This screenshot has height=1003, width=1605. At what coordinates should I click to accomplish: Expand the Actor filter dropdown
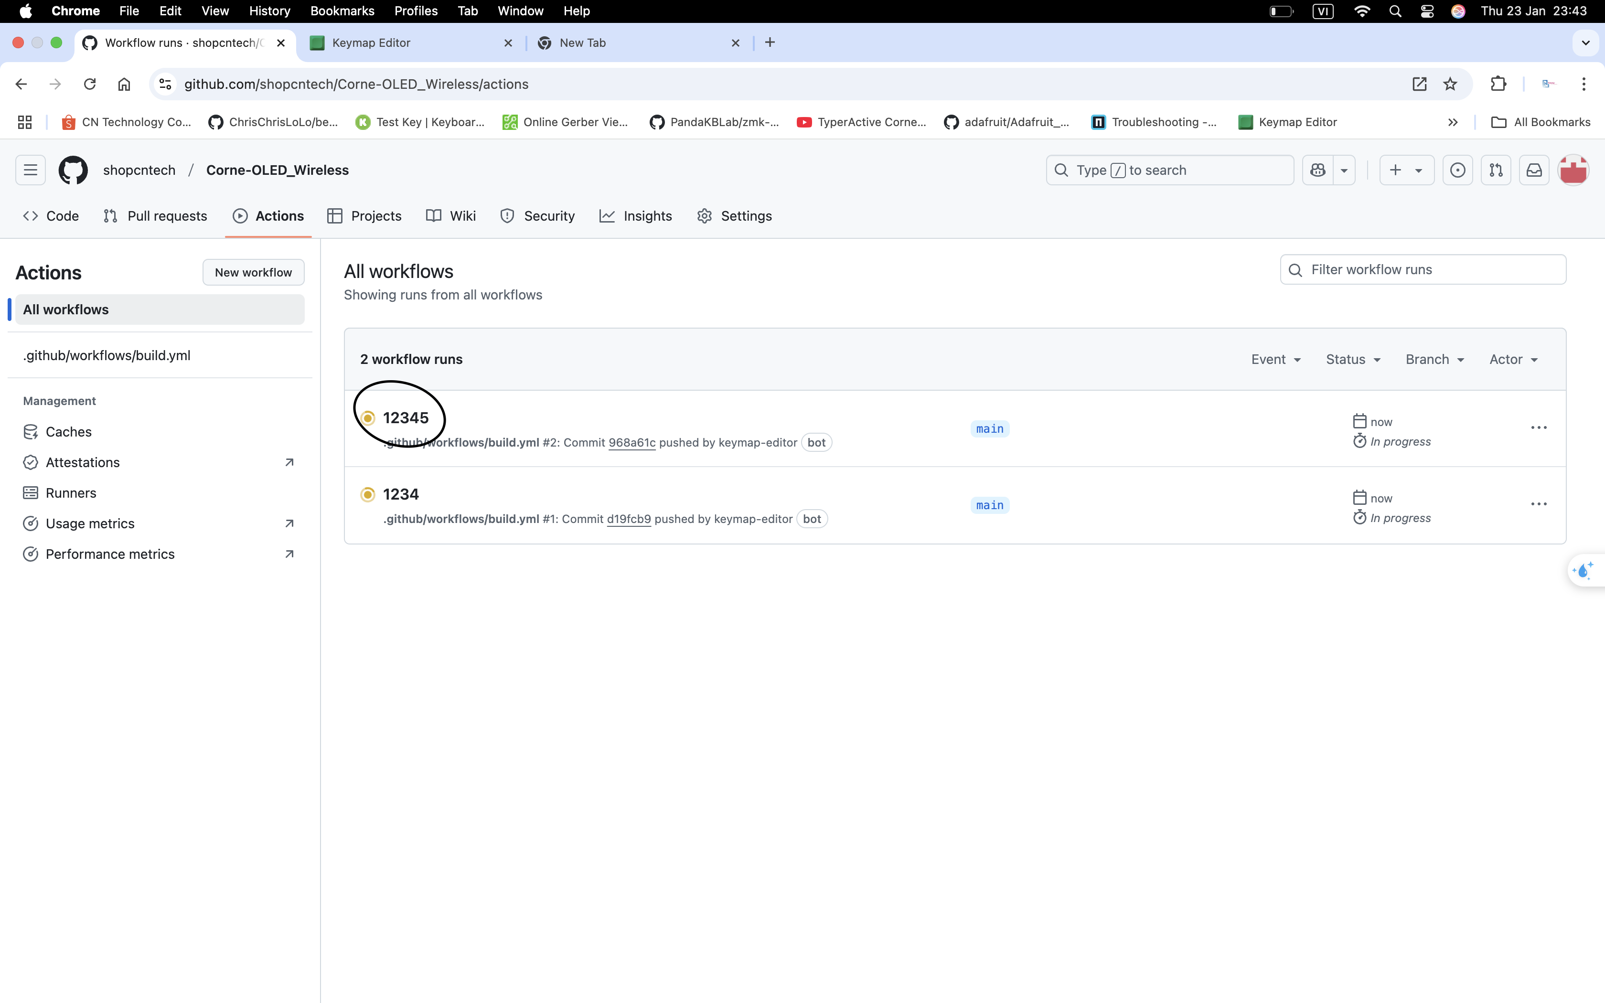(x=1513, y=360)
